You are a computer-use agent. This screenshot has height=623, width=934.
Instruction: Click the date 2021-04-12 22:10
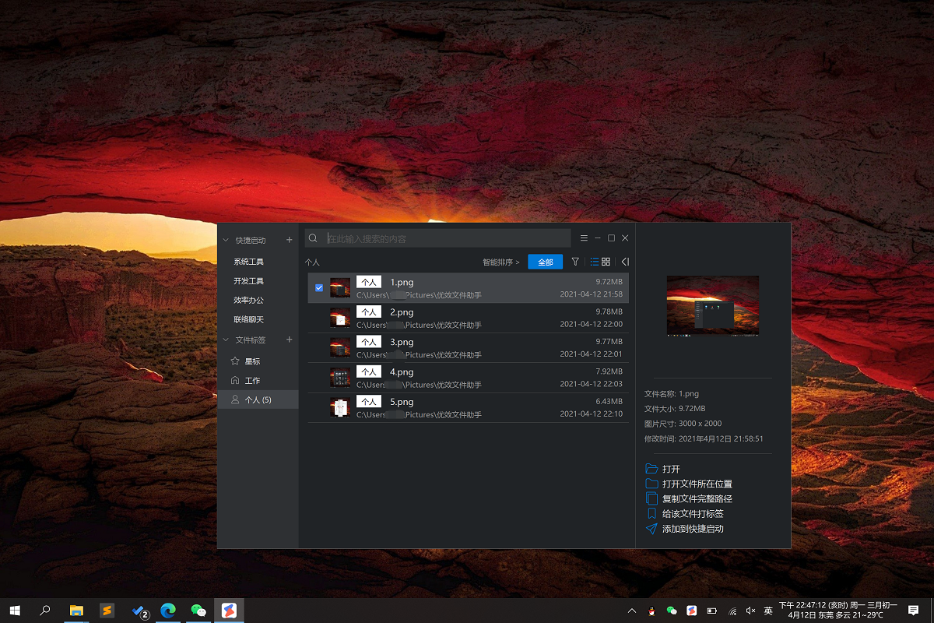(592, 414)
